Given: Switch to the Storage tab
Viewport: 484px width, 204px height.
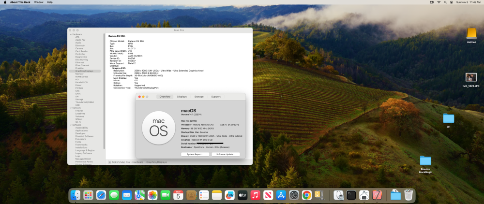Looking at the screenshot, I should click(199, 97).
